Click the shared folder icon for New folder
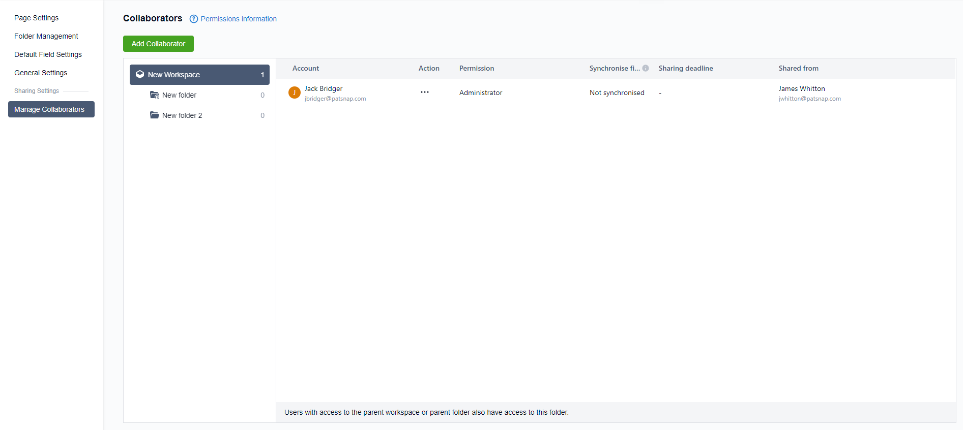Viewport: 963px width, 430px height. 155,95
